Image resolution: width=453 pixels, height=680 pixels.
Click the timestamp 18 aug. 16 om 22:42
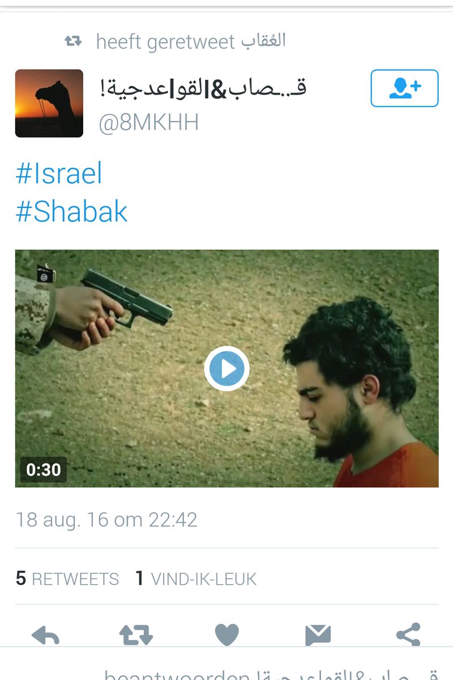point(106,520)
